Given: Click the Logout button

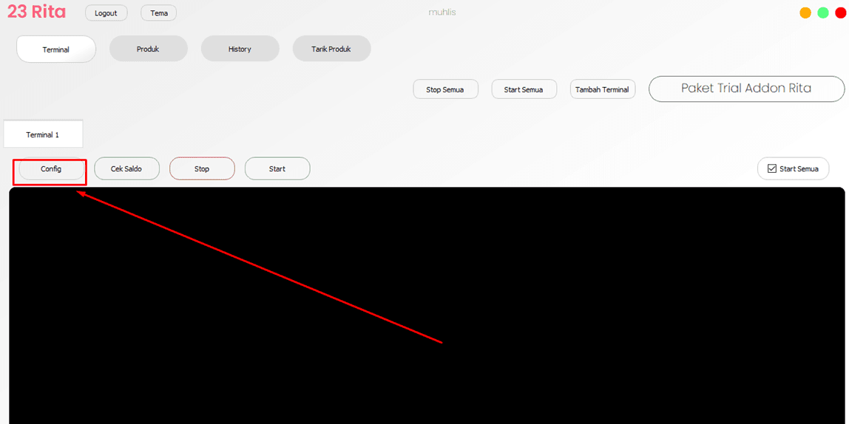Looking at the screenshot, I should (x=106, y=13).
